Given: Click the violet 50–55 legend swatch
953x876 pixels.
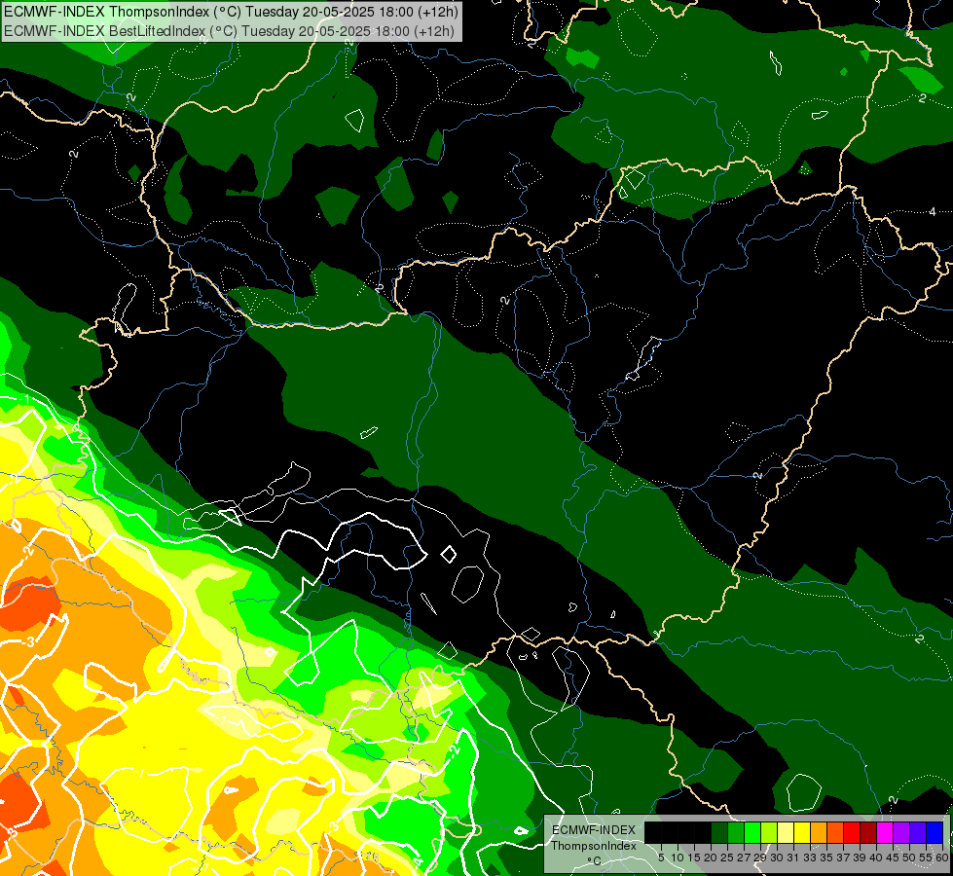Looking at the screenshot, I should point(918,832).
